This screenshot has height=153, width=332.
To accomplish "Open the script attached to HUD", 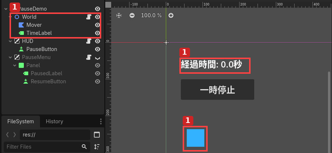I will point(89,41).
